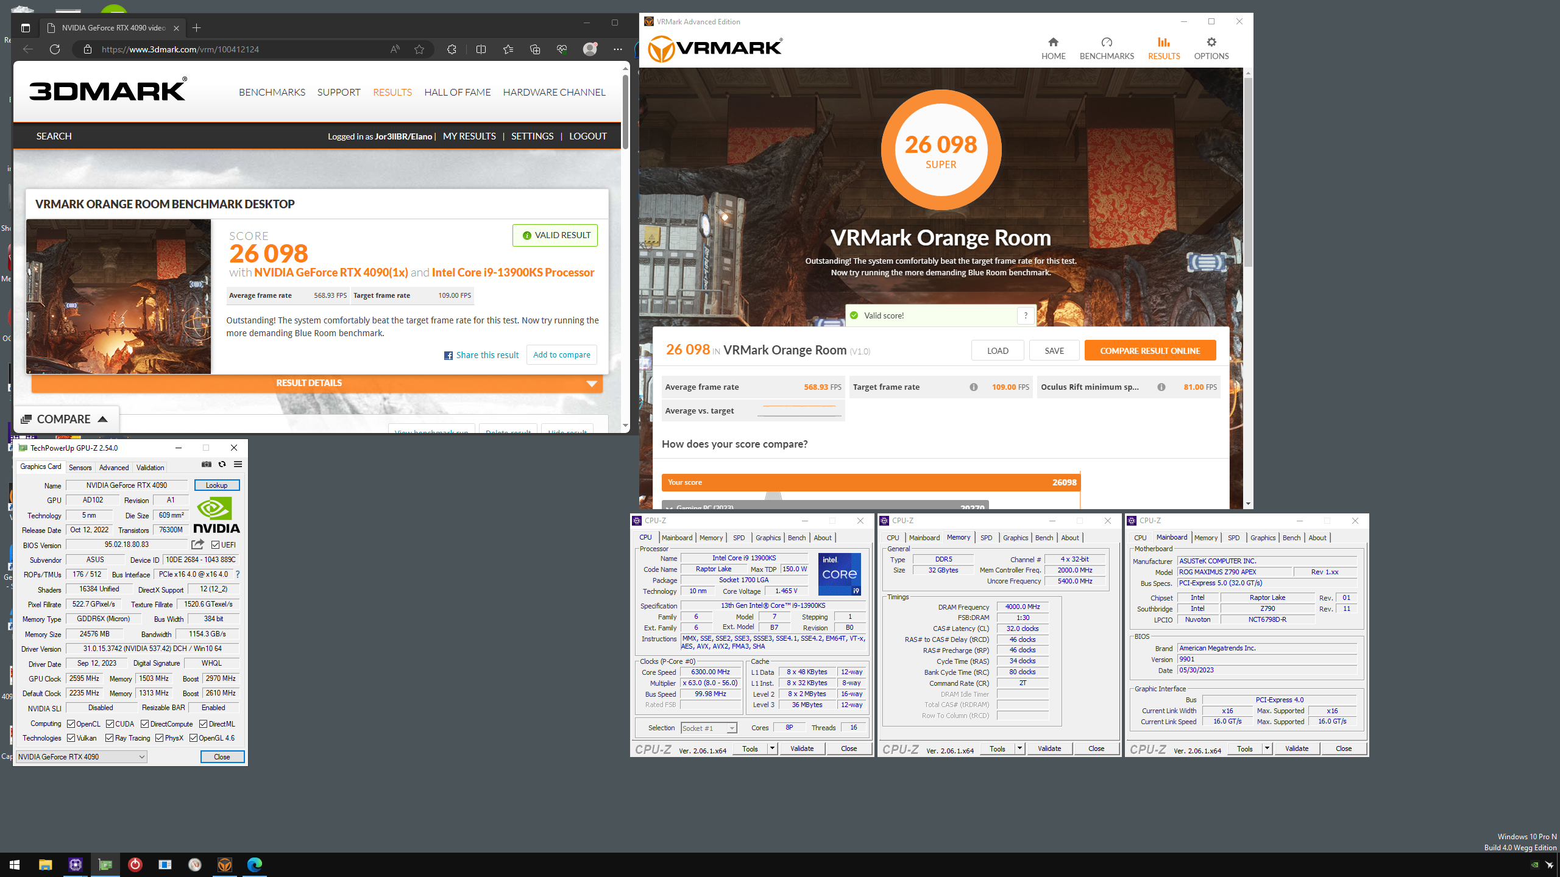This screenshot has width=1560, height=877.
Task: Click VRMark HOME icon
Action: [x=1053, y=48]
